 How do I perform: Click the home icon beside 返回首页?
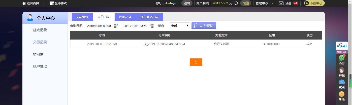click(24, 3)
